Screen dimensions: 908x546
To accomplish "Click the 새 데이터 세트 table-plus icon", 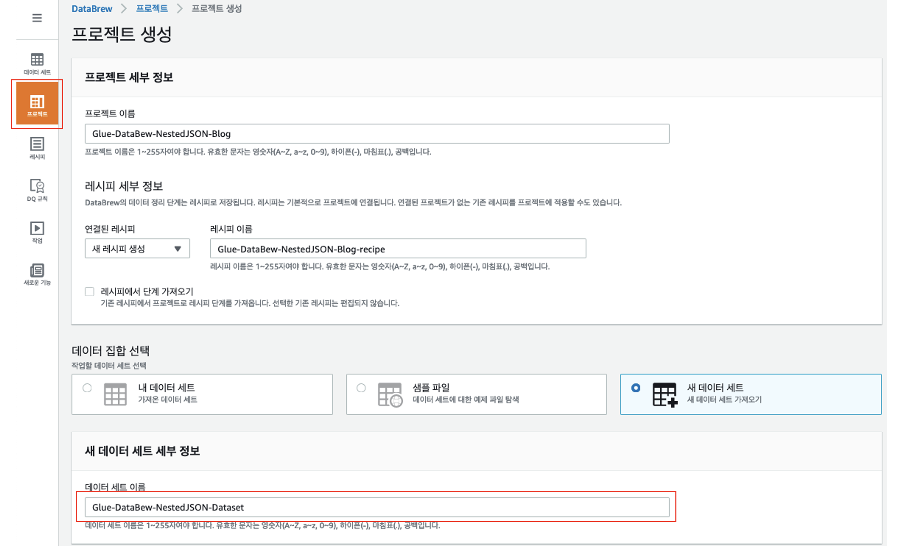I will point(664,394).
